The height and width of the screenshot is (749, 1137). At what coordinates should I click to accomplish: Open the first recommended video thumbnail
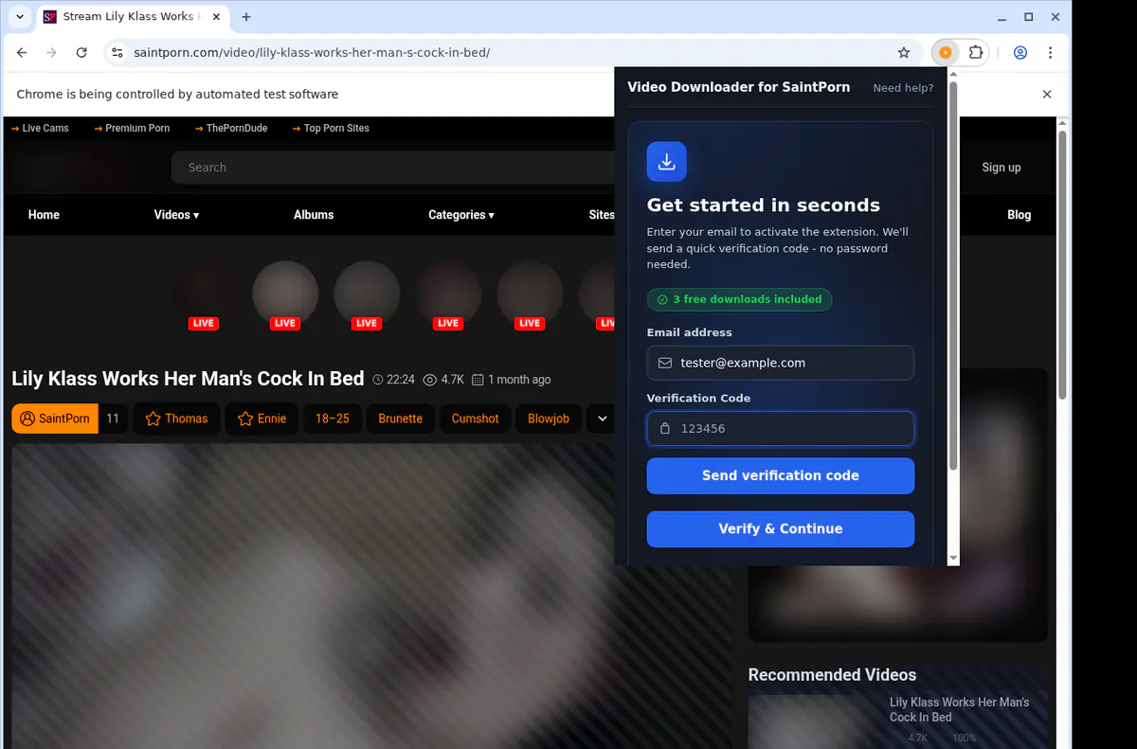[815, 722]
